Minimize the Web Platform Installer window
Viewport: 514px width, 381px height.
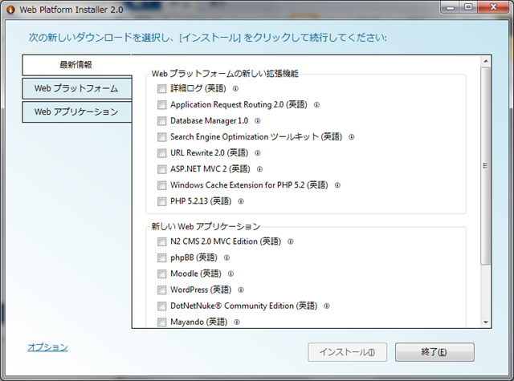pos(451,7)
